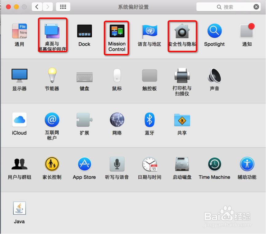Open 语言与地区 flag icon
The image size is (266, 234).
point(150,31)
